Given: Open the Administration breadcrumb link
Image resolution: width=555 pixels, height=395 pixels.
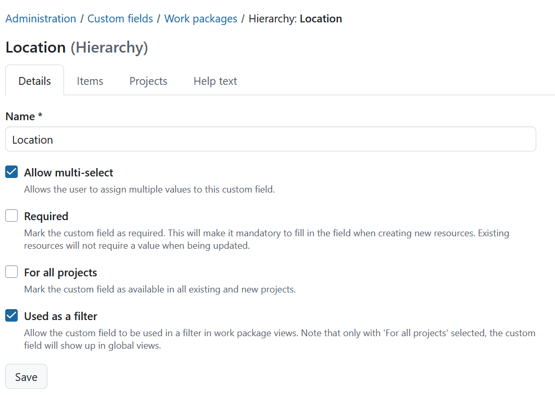Looking at the screenshot, I should pyautogui.click(x=41, y=18).
